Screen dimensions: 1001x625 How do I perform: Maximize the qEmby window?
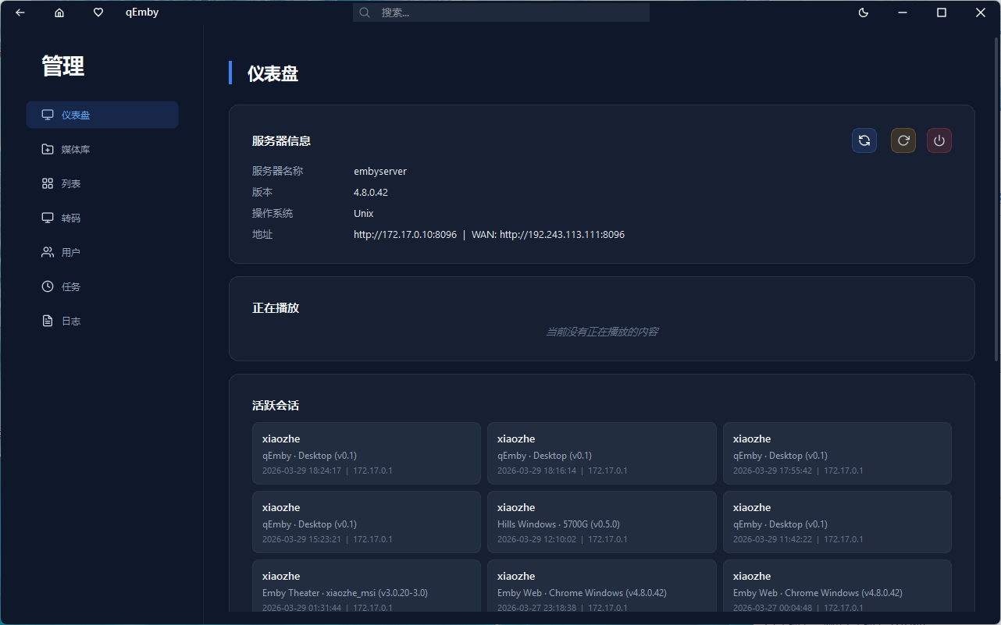coord(942,12)
